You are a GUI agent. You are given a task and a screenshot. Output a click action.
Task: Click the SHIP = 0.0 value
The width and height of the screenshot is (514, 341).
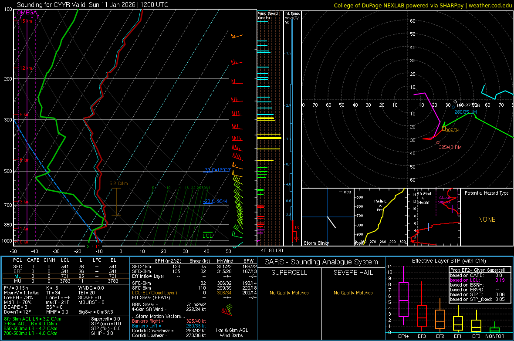coord(102,333)
